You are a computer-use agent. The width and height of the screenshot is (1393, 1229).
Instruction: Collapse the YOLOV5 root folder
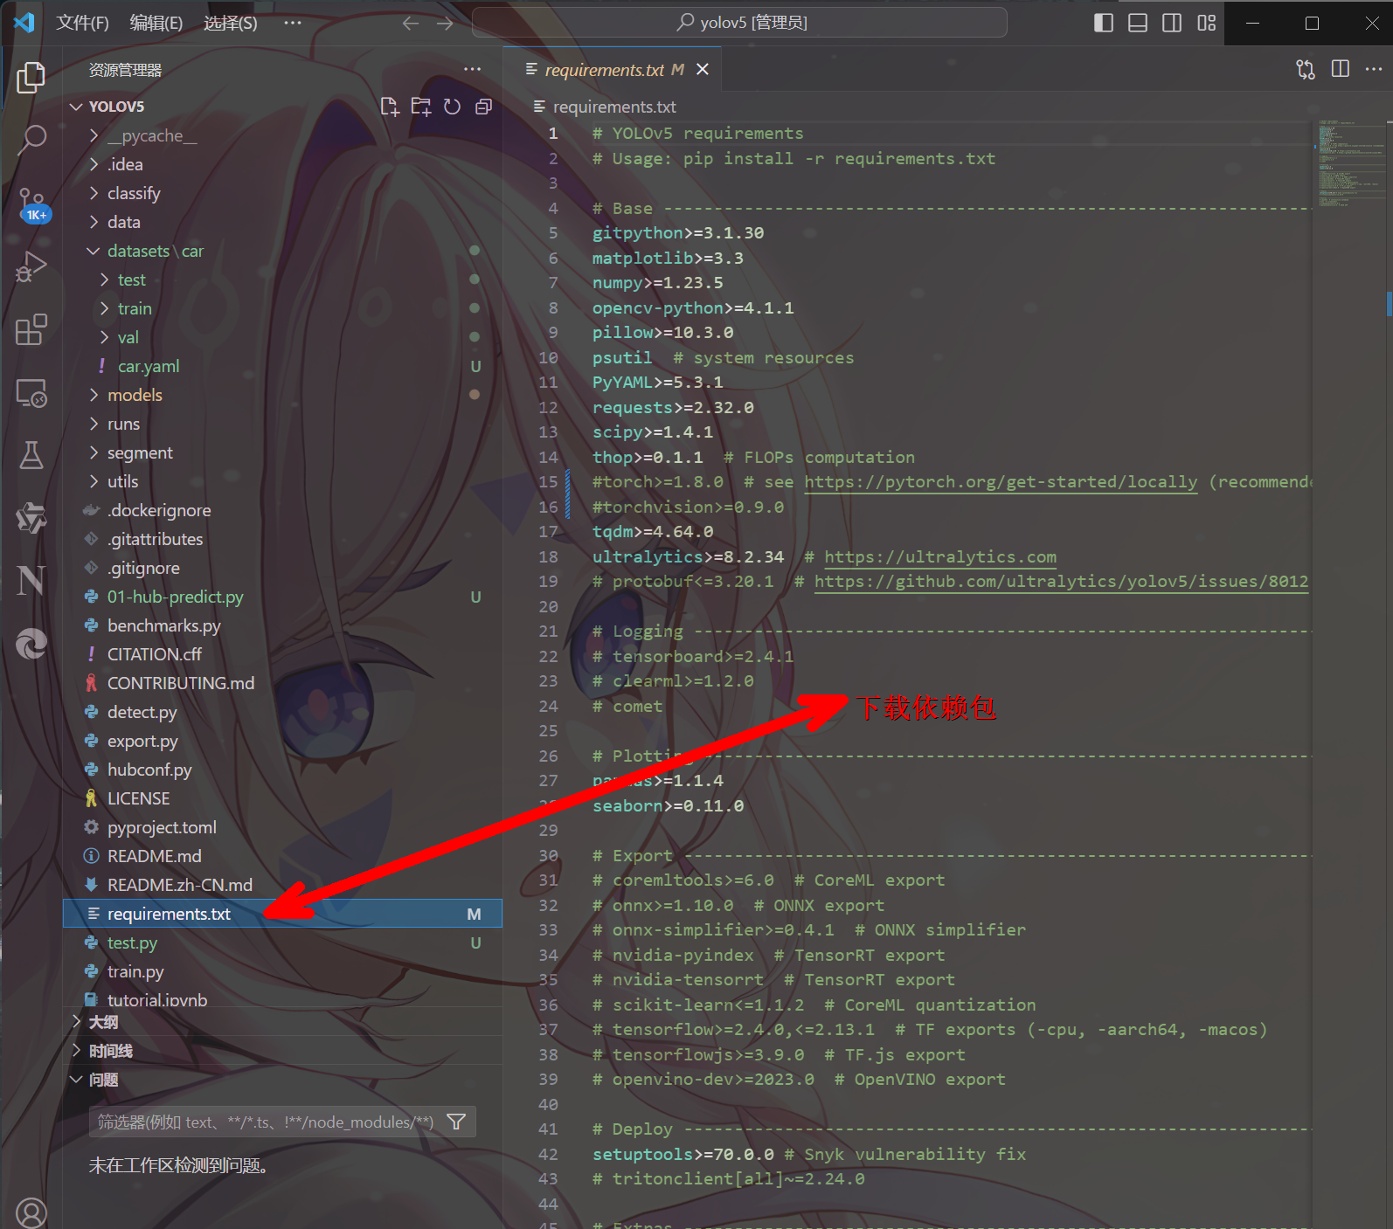pyautogui.click(x=77, y=107)
